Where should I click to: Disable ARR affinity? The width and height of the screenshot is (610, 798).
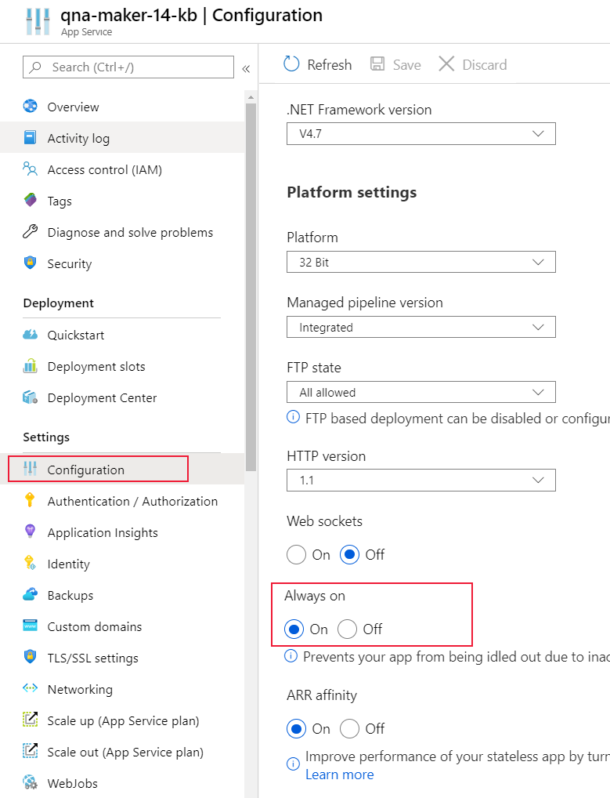coord(351,729)
